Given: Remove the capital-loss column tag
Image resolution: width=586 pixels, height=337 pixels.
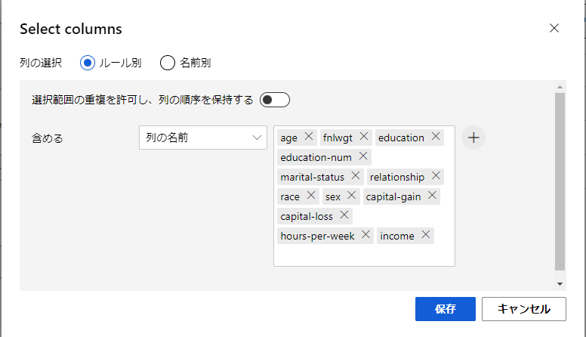Looking at the screenshot, I should click(344, 215).
